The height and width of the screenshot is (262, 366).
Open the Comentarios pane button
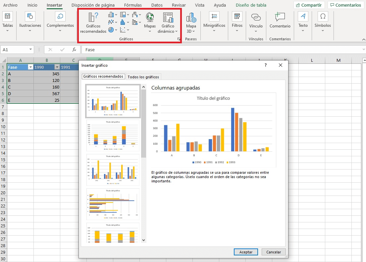(x=346, y=5)
